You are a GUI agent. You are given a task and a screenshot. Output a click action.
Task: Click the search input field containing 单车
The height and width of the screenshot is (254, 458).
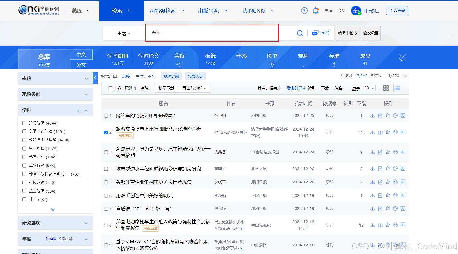[x=212, y=33]
